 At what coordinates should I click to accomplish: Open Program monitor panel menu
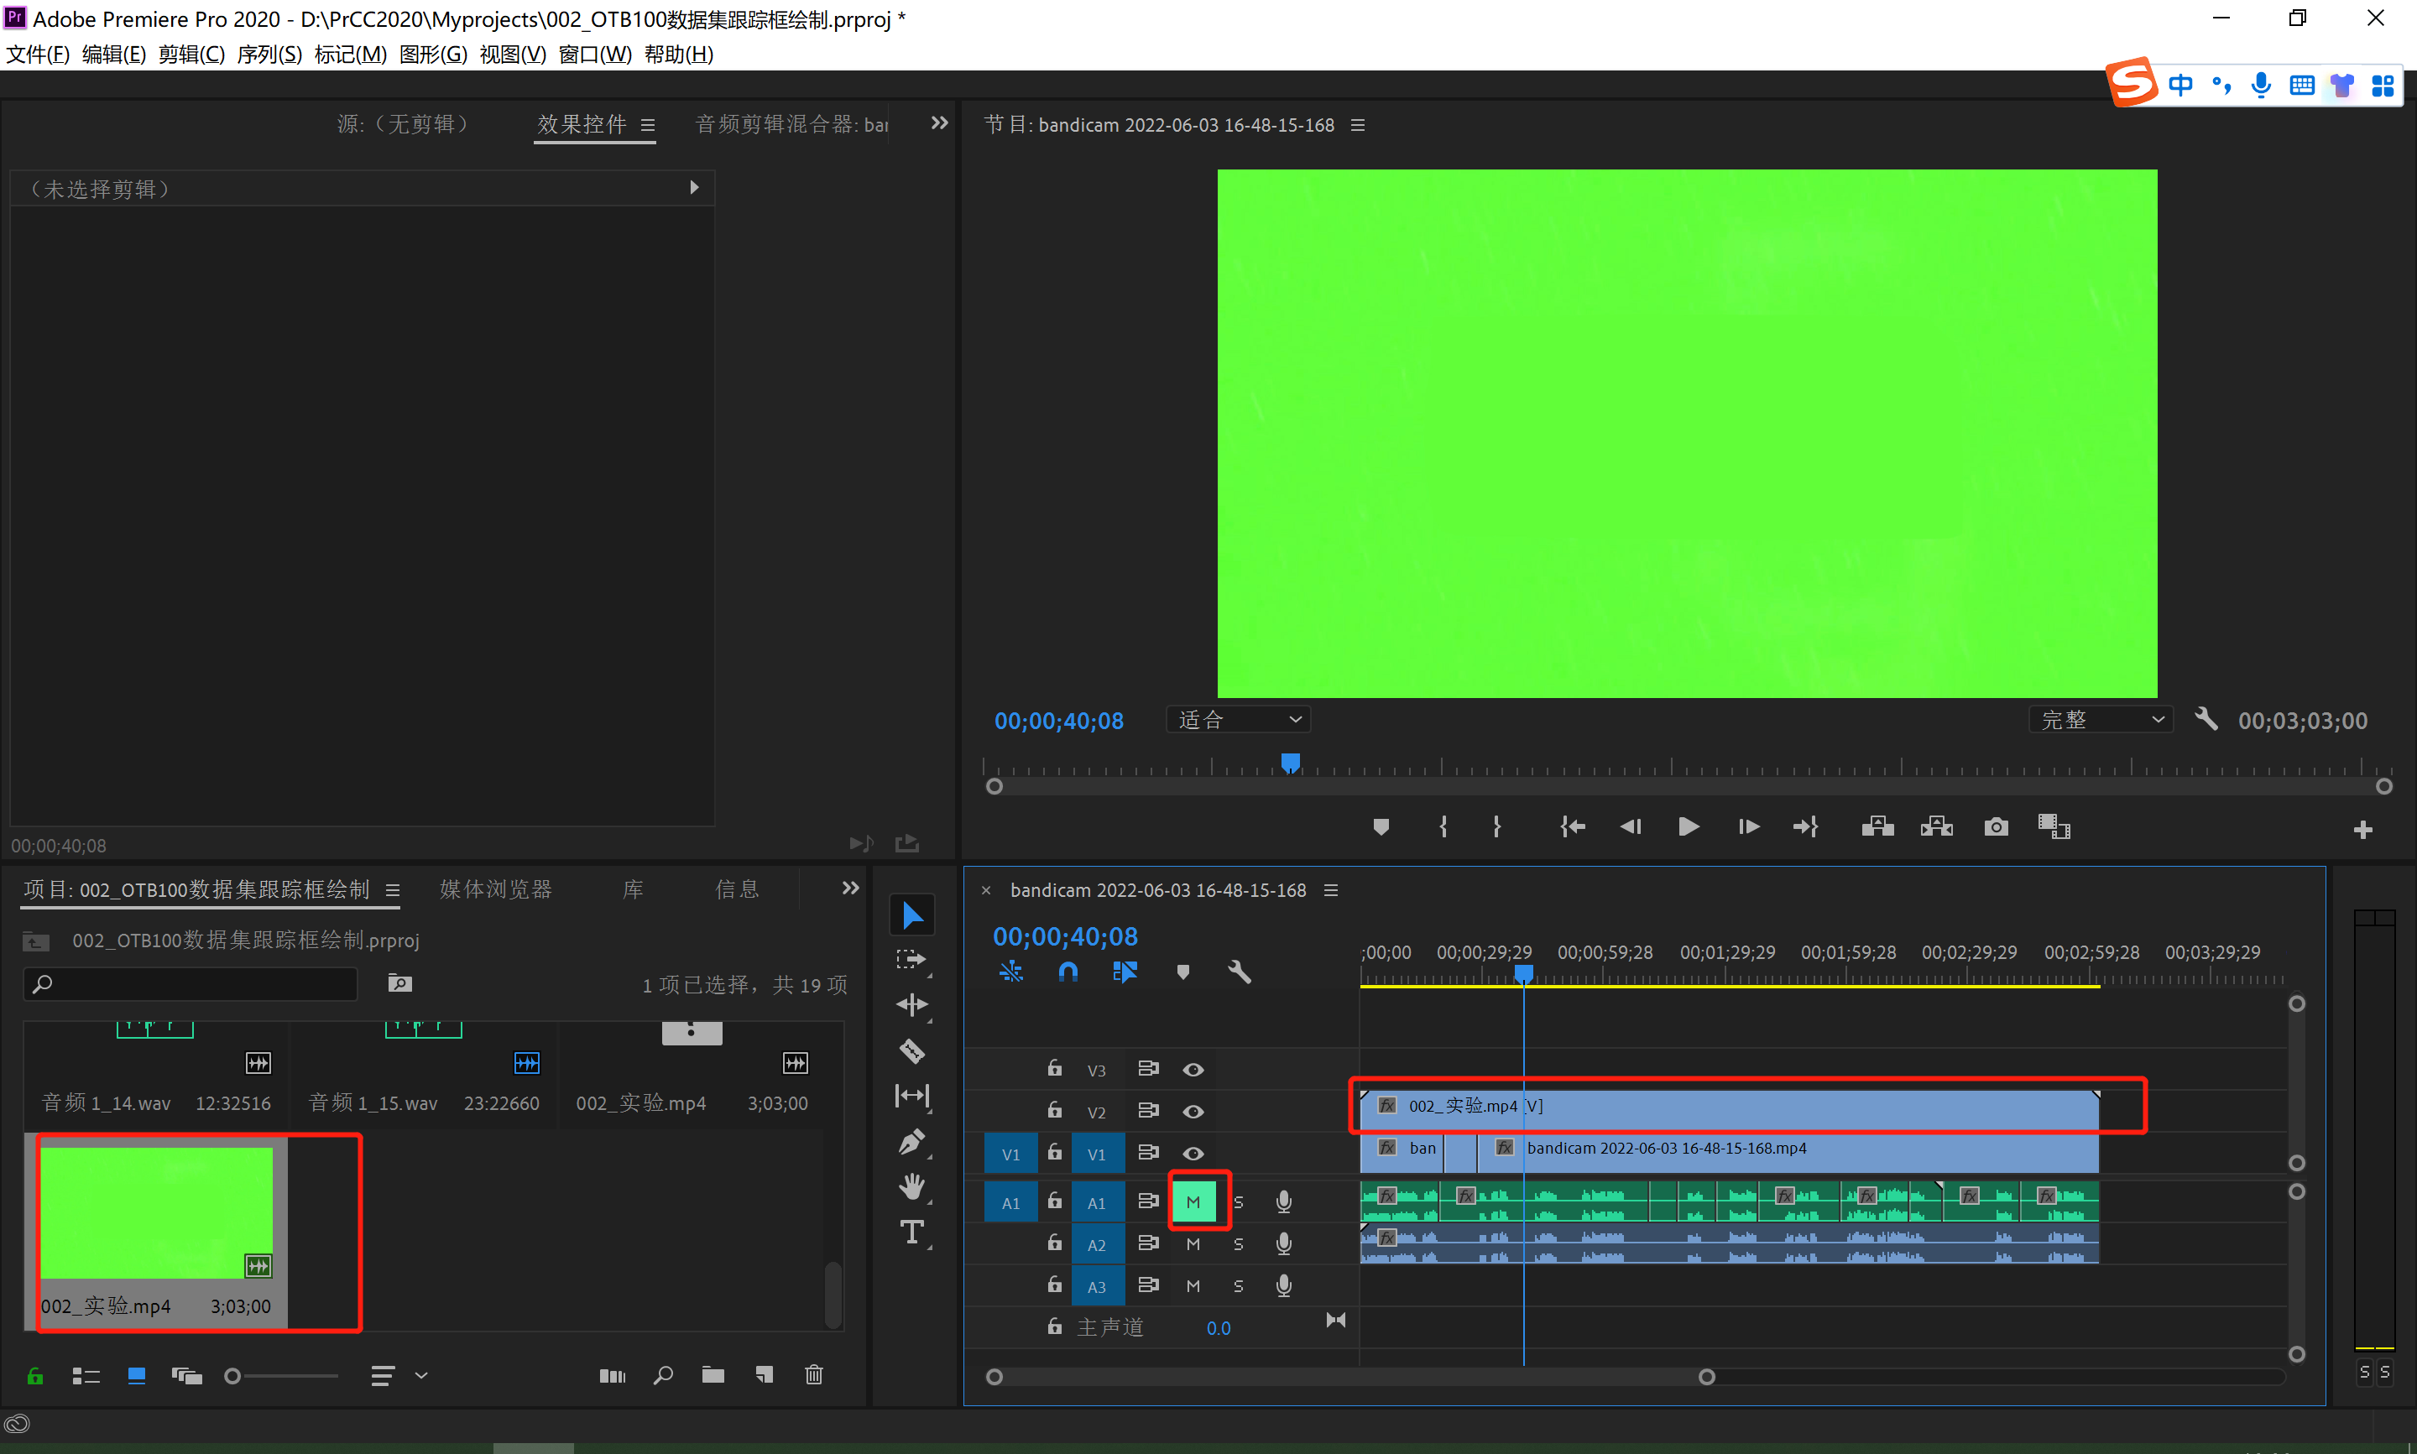click(1358, 125)
